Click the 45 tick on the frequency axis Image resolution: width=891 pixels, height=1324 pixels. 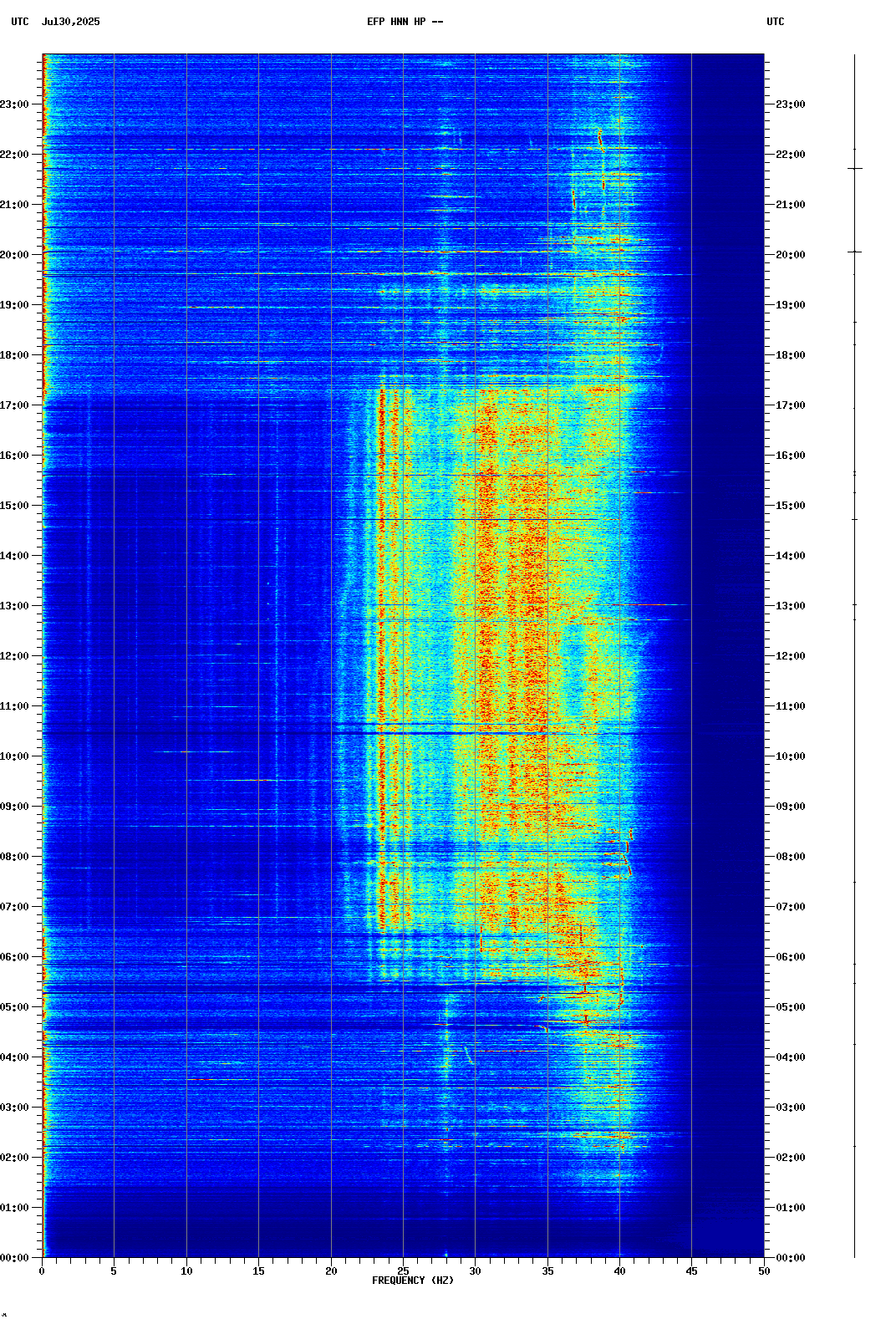tap(691, 1271)
